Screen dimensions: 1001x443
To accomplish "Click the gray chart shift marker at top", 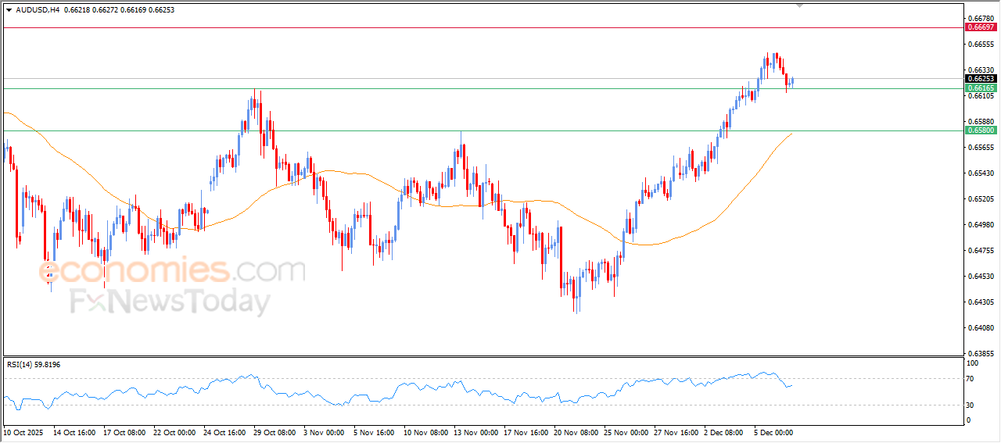I will pos(800,5).
